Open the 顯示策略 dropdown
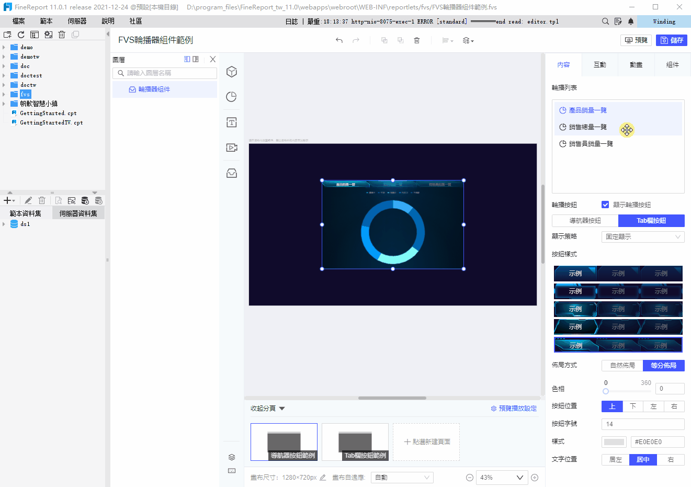The image size is (691, 487). tap(643, 237)
